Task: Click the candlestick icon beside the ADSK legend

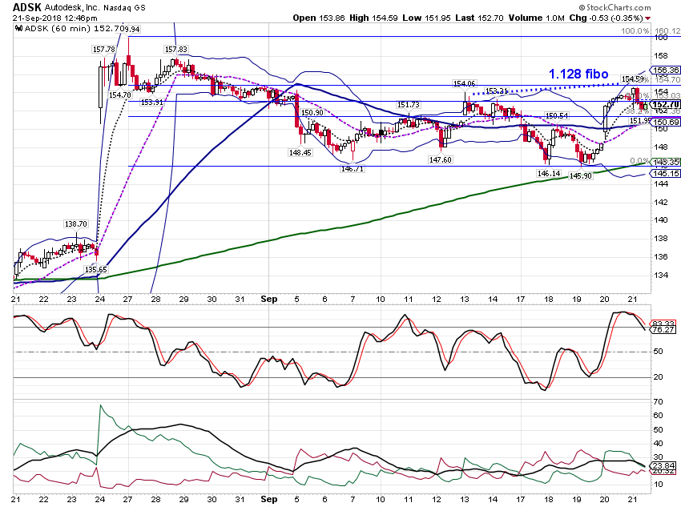Action: pos(18,29)
